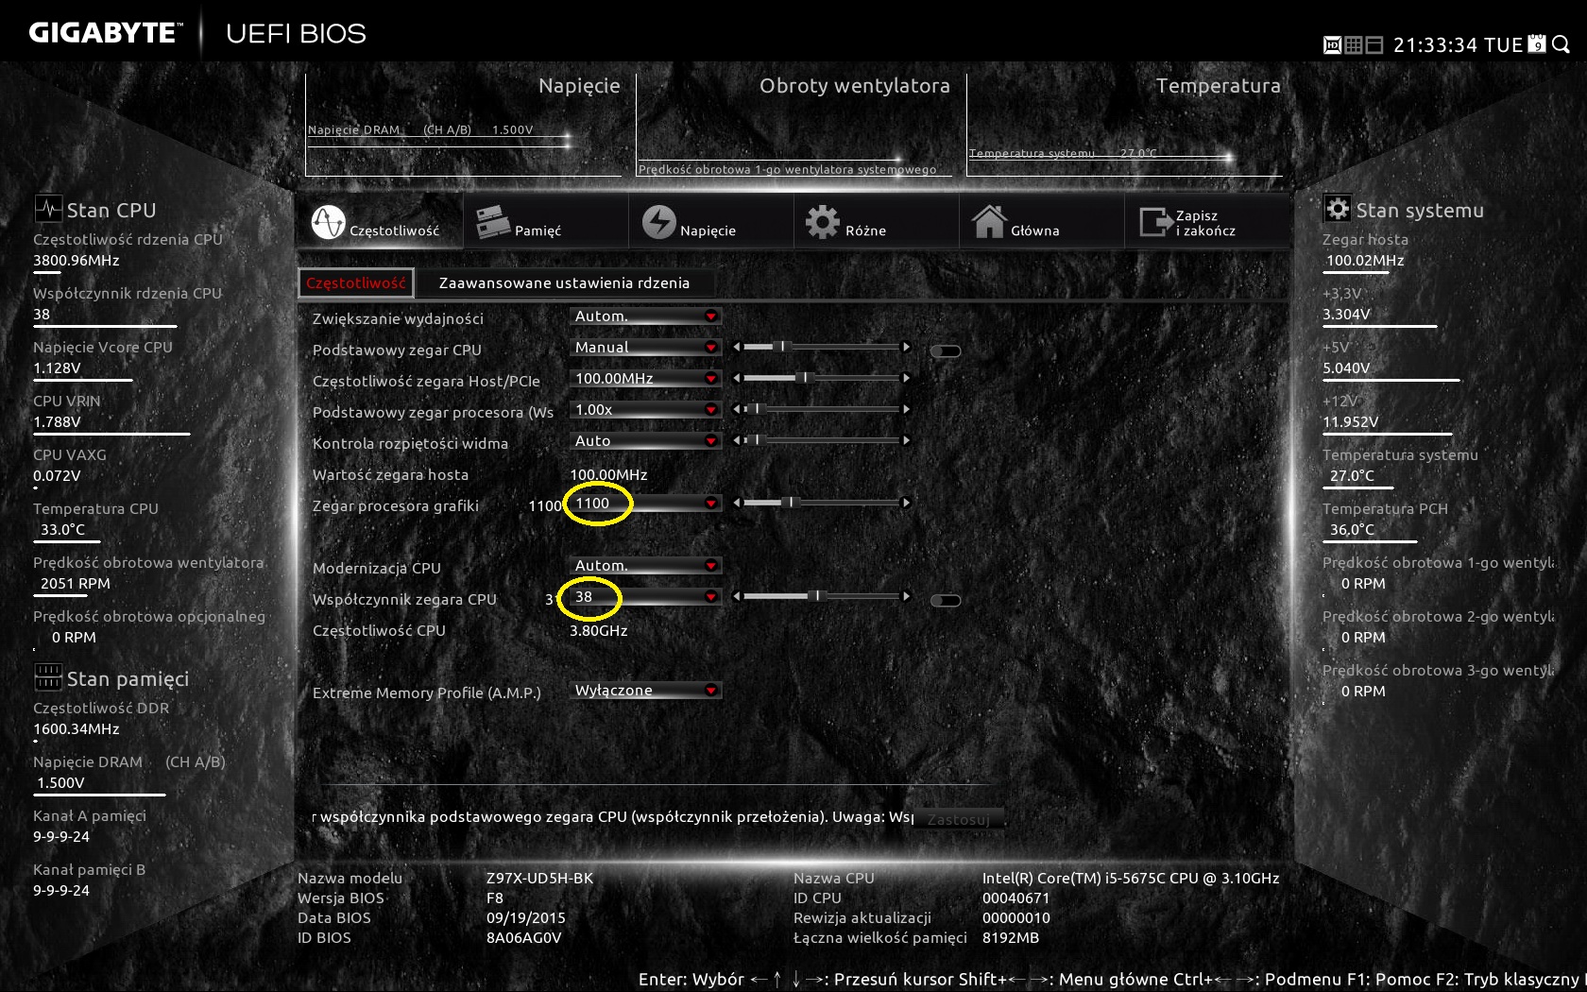
Task: Select the red Częstotliwość sub-tab
Action: (x=356, y=282)
